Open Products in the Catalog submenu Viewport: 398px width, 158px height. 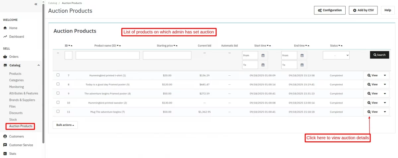click(x=15, y=74)
